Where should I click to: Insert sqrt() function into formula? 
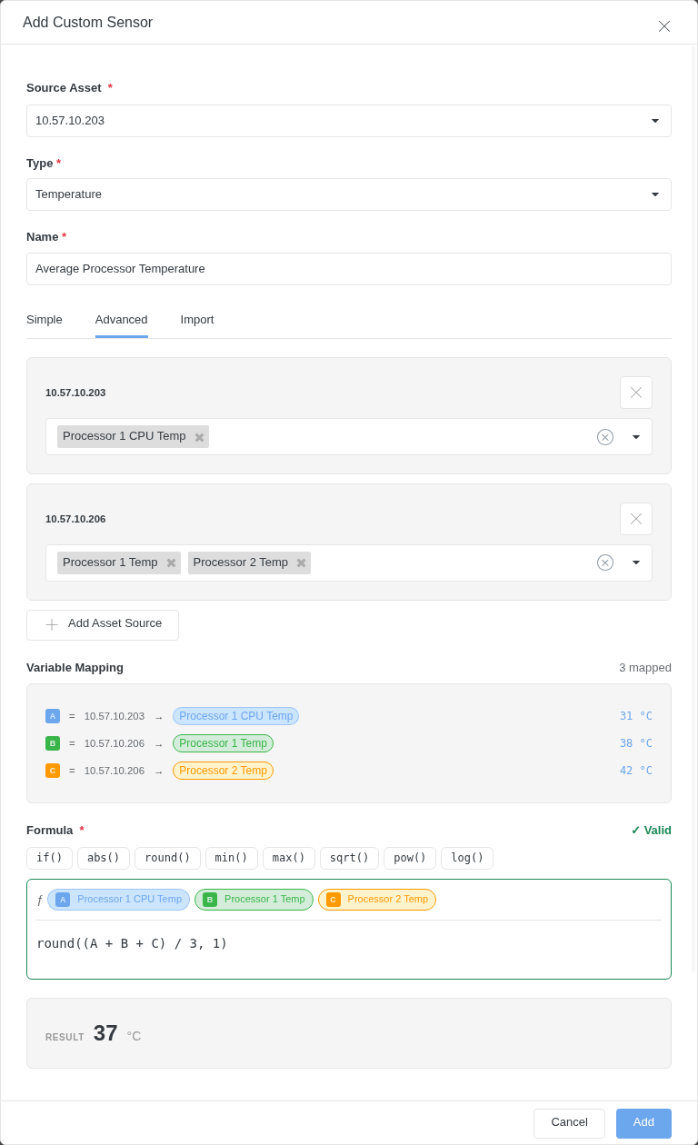point(349,859)
